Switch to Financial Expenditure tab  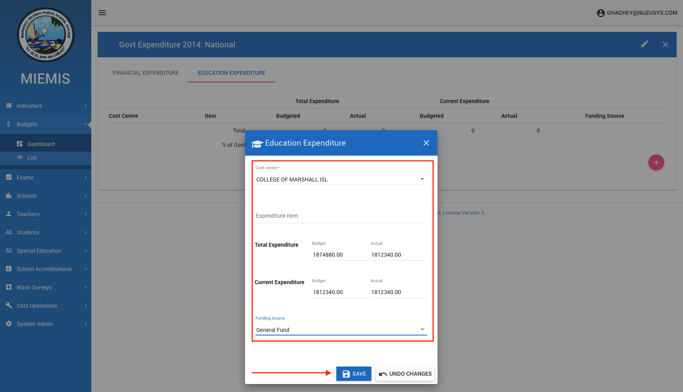tap(146, 73)
